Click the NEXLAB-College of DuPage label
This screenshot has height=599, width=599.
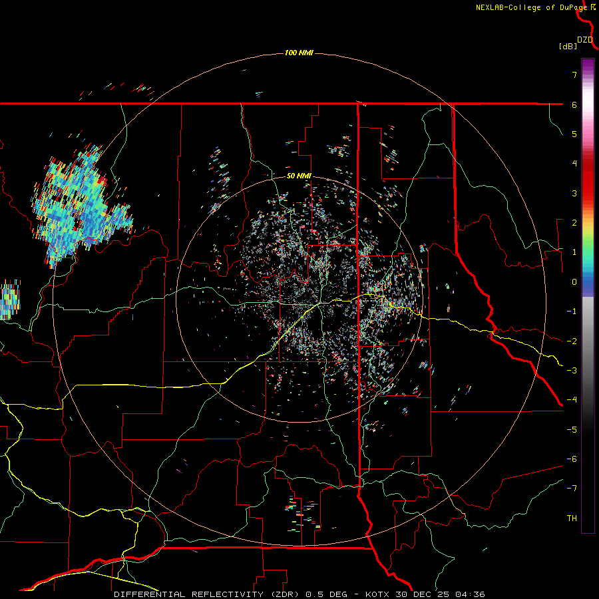coord(531,7)
